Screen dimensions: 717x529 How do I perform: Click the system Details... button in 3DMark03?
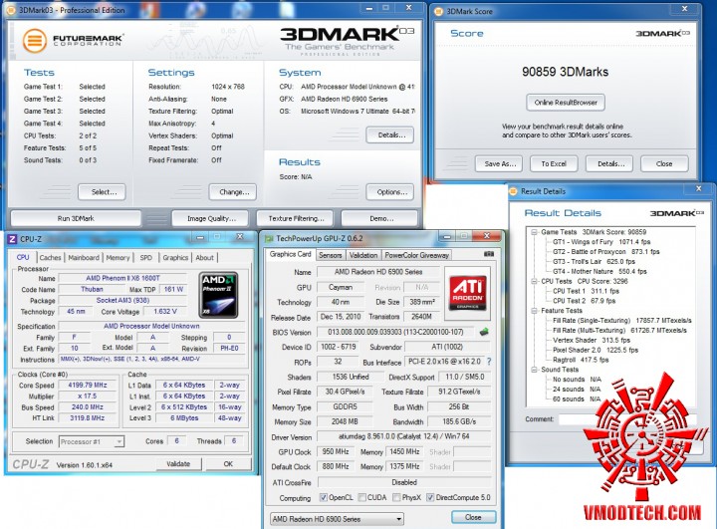pyautogui.click(x=390, y=135)
